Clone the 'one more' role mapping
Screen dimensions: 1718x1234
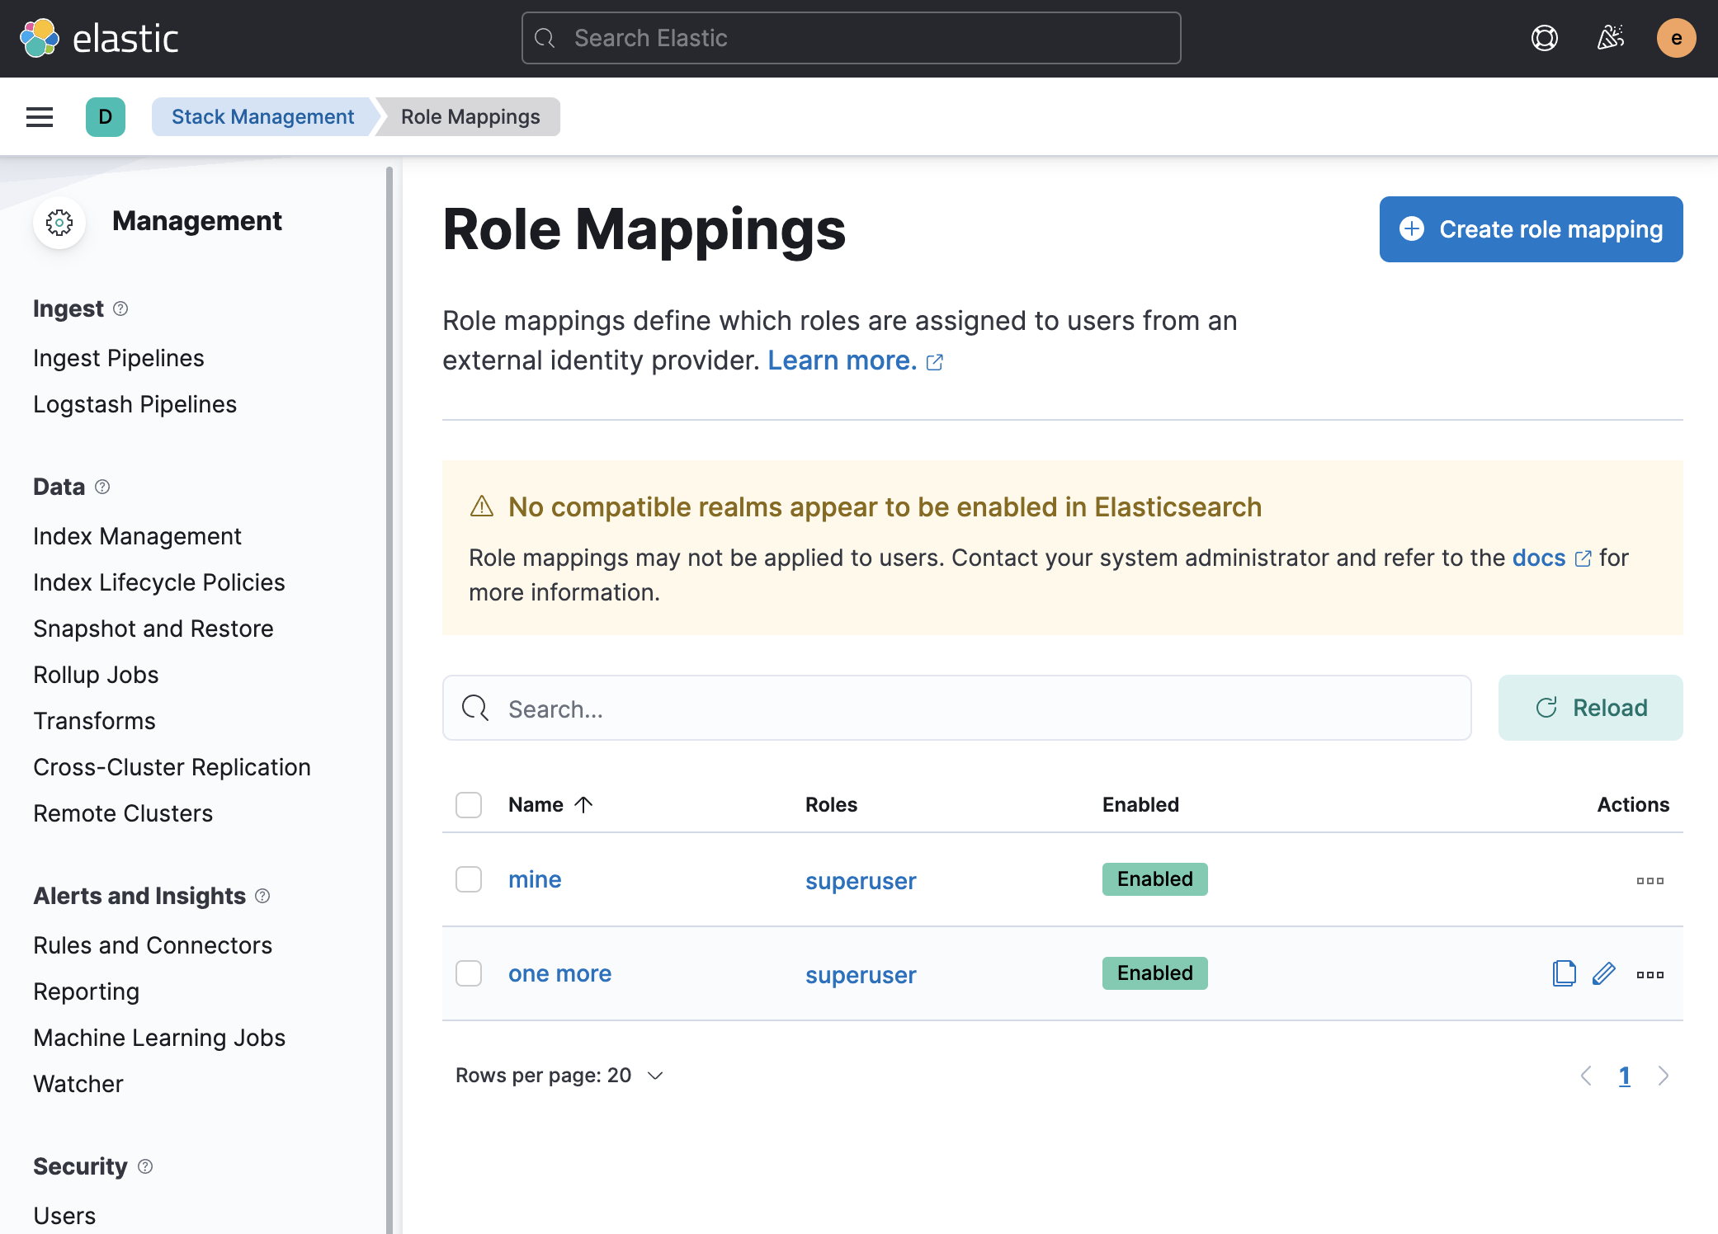click(x=1564, y=973)
